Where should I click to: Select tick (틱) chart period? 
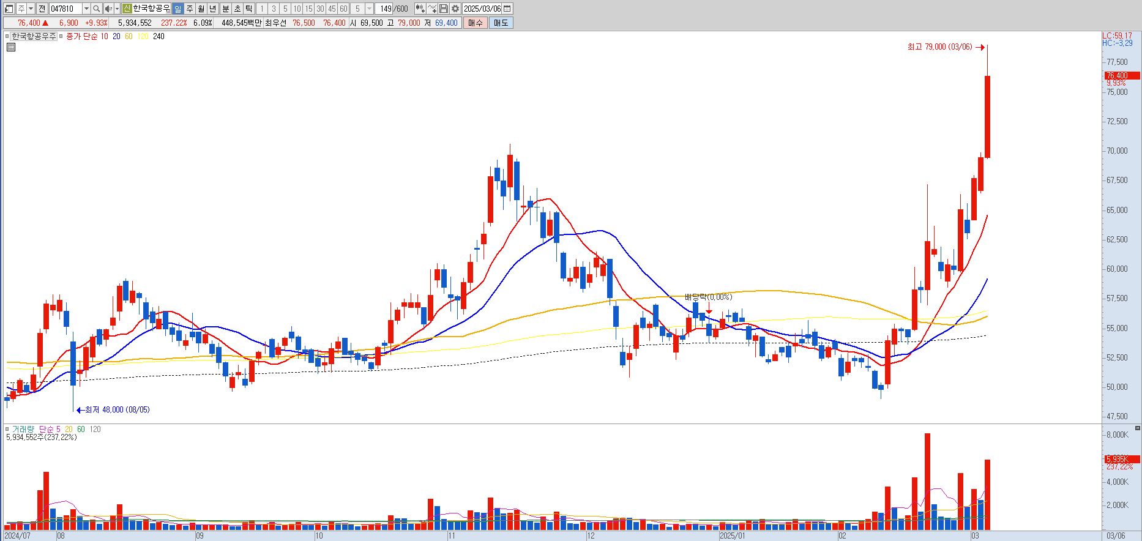[x=249, y=9]
